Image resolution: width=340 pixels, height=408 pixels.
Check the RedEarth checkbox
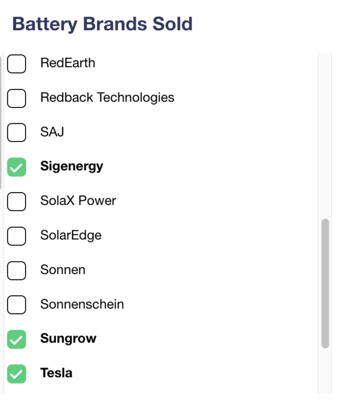coord(16,64)
